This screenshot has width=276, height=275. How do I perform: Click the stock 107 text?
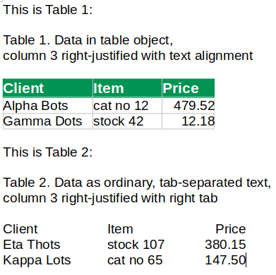pos(136,245)
